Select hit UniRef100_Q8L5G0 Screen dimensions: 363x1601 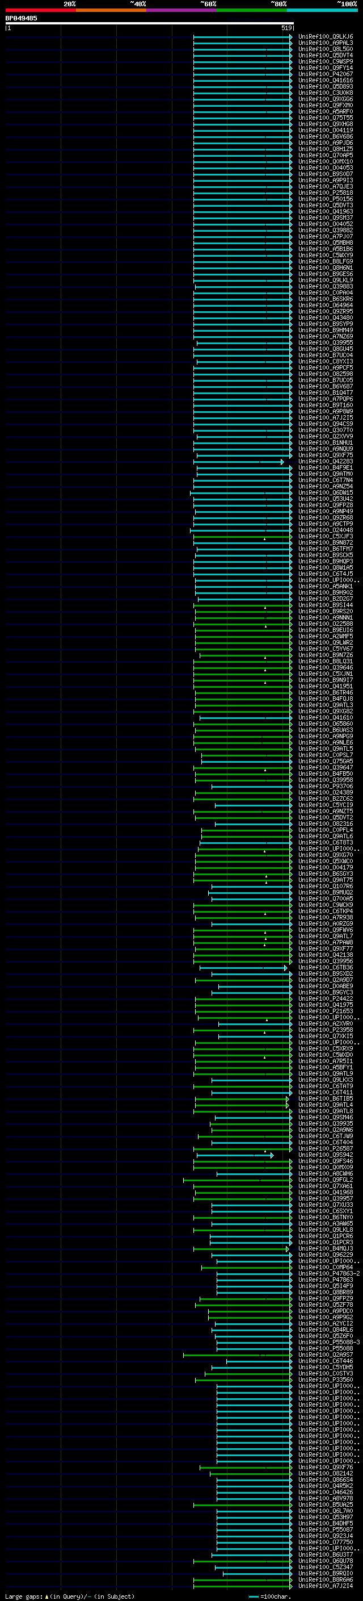326,49
